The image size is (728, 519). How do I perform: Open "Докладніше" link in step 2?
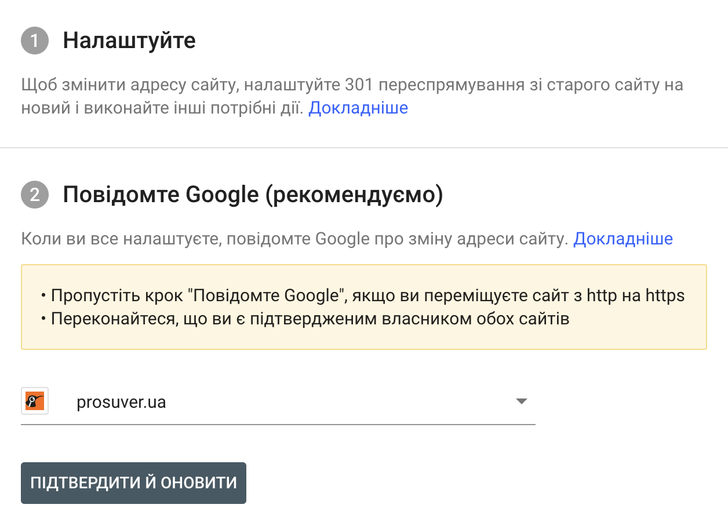pos(624,238)
